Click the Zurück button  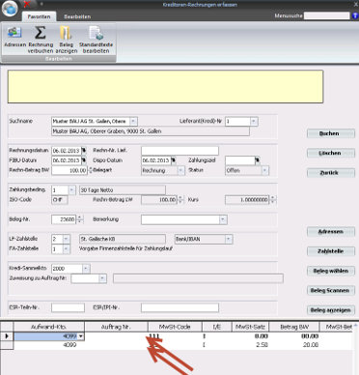[331, 173]
